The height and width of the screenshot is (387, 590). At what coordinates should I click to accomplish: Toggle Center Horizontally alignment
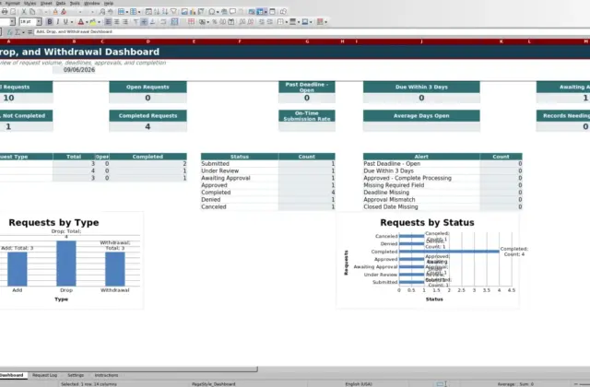pos(117,22)
